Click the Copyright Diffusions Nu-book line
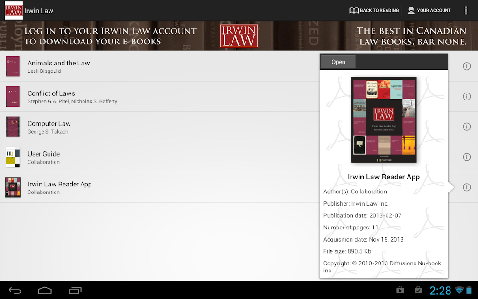The width and height of the screenshot is (478, 299). (x=382, y=267)
